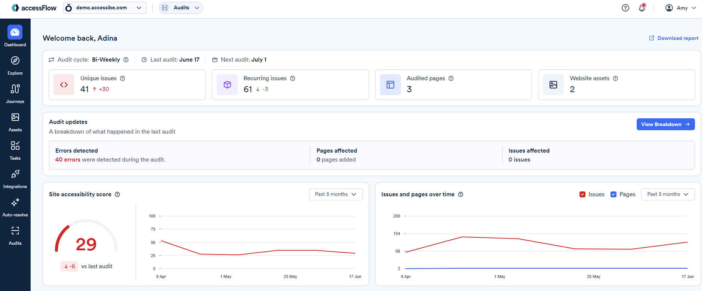
Task: Click the 0 pages added text
Action: (x=336, y=160)
